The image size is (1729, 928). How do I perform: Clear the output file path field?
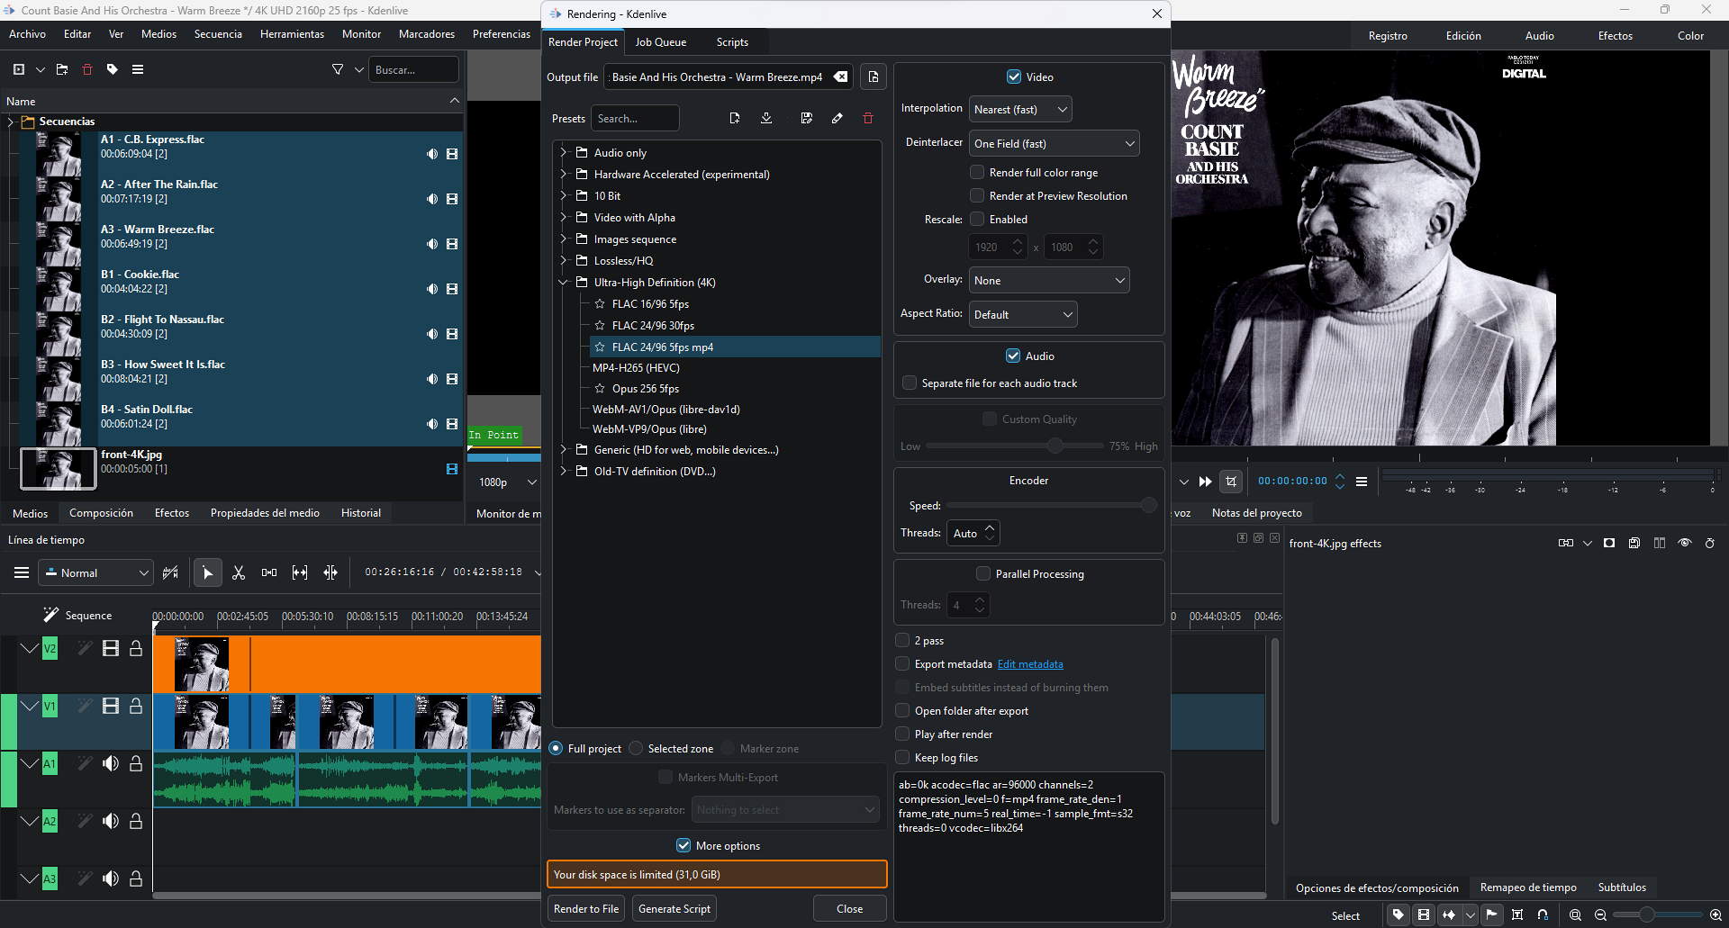(x=840, y=77)
